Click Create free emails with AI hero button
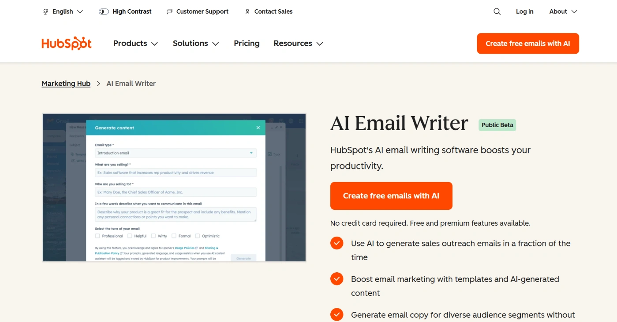The width and height of the screenshot is (617, 322). pos(391,196)
